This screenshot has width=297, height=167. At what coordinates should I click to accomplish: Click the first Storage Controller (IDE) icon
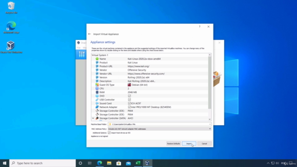click(x=97, y=111)
